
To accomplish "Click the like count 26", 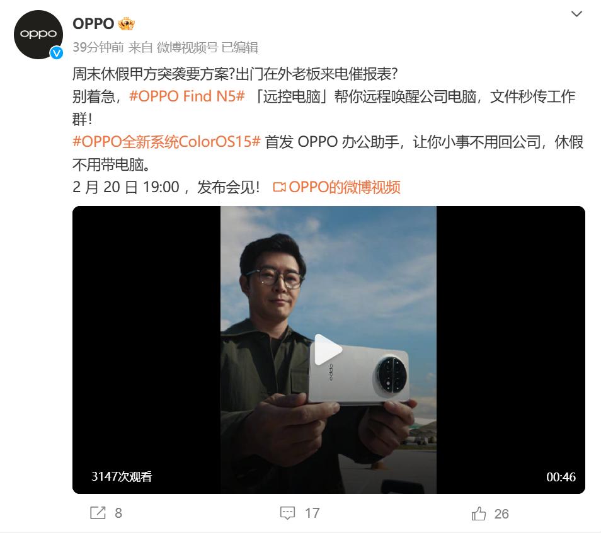I will 501,514.
